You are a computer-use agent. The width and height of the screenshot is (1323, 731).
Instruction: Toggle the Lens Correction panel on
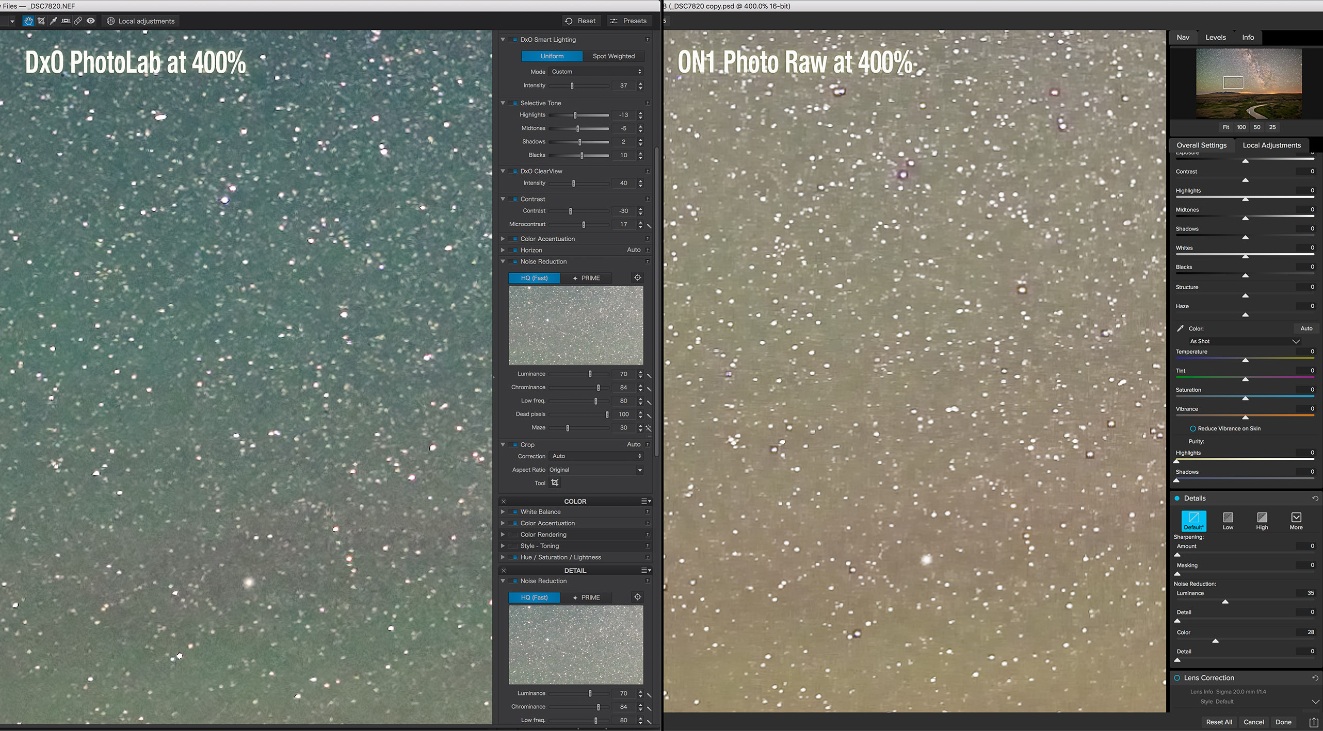[1177, 678]
